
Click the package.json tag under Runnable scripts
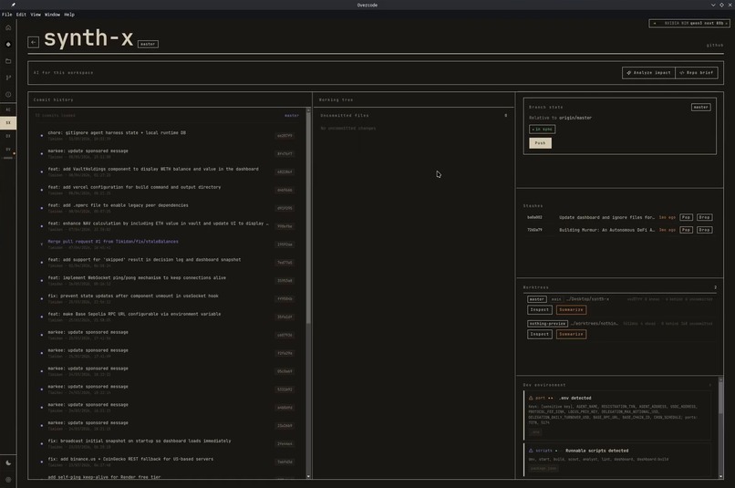coord(543,468)
